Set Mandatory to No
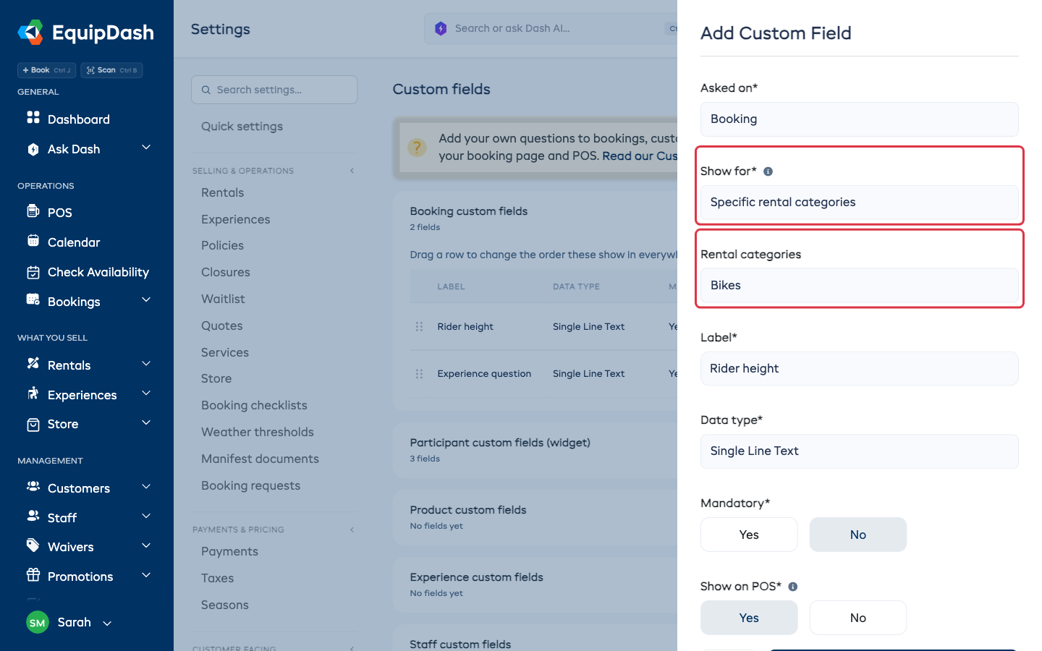This screenshot has height=651, width=1042. (x=858, y=535)
